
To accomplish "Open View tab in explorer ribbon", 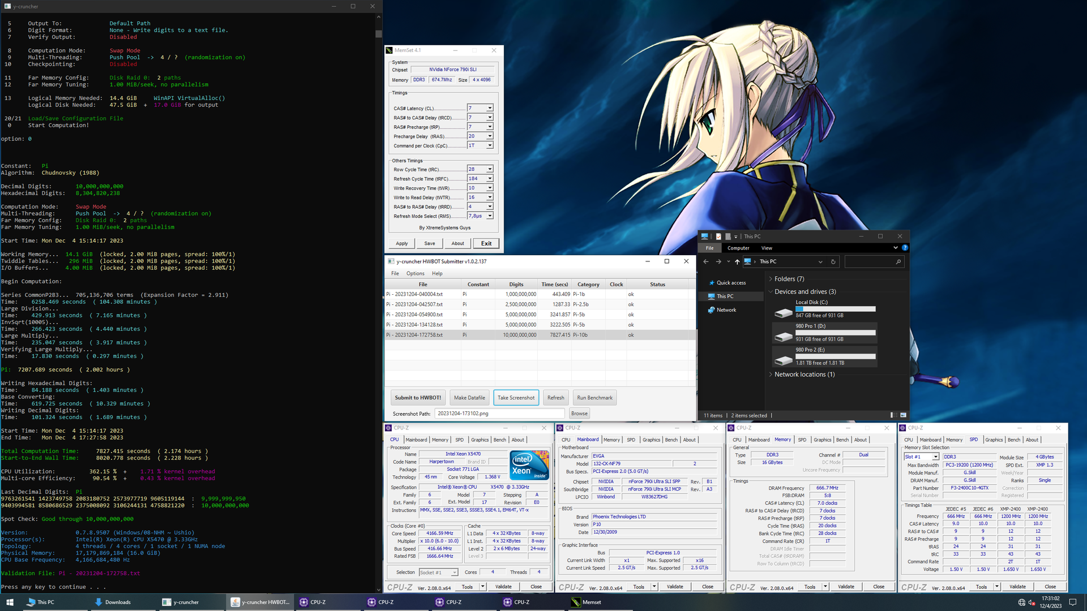I will [x=767, y=248].
